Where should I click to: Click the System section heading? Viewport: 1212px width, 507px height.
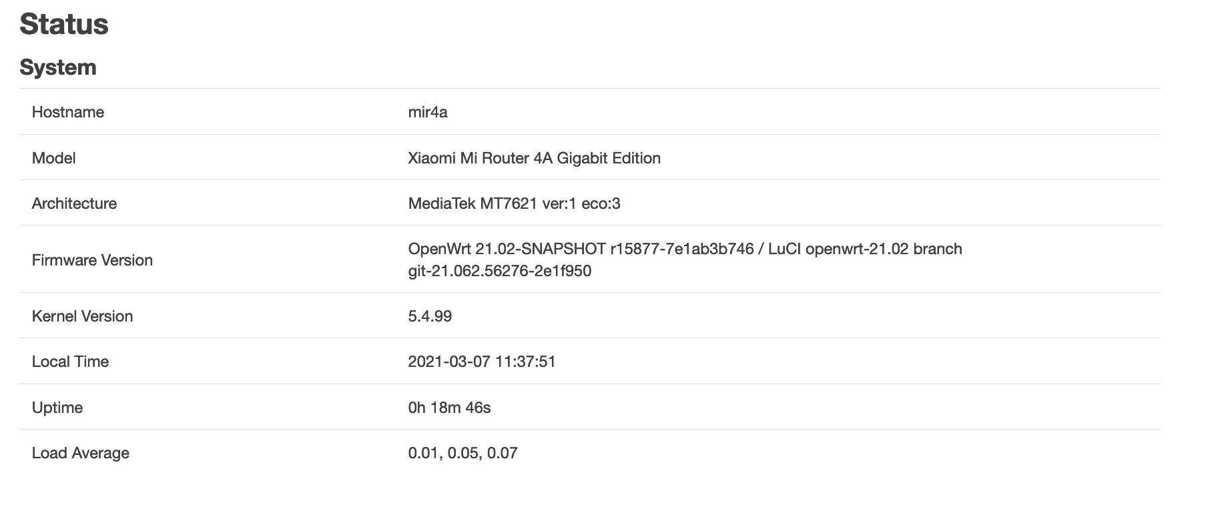(x=58, y=67)
